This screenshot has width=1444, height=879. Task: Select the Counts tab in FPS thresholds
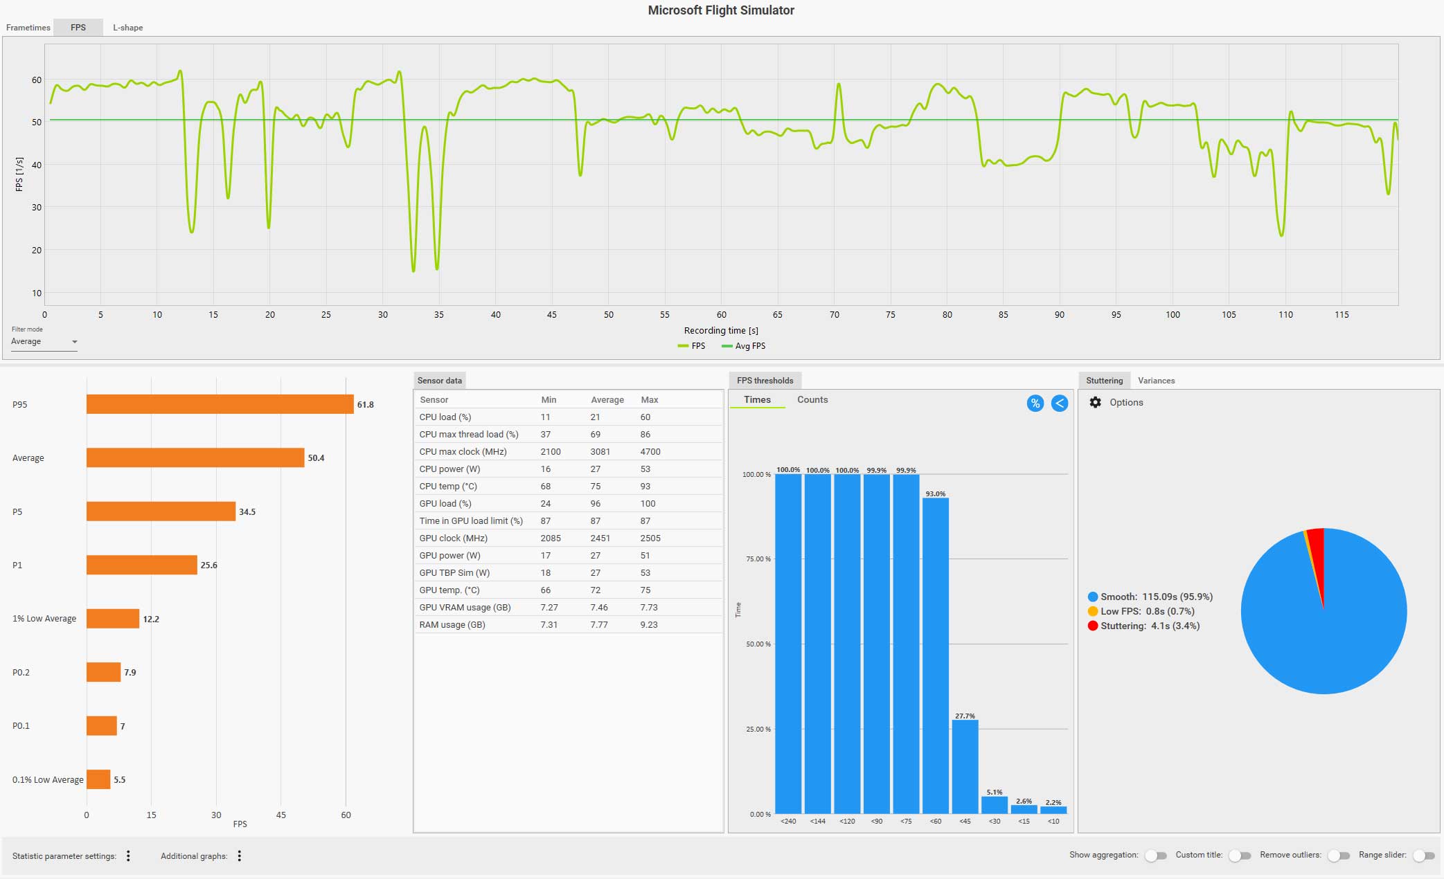812,400
